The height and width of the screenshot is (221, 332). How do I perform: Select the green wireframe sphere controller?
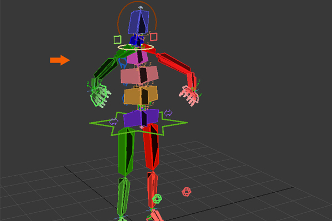(157, 198)
